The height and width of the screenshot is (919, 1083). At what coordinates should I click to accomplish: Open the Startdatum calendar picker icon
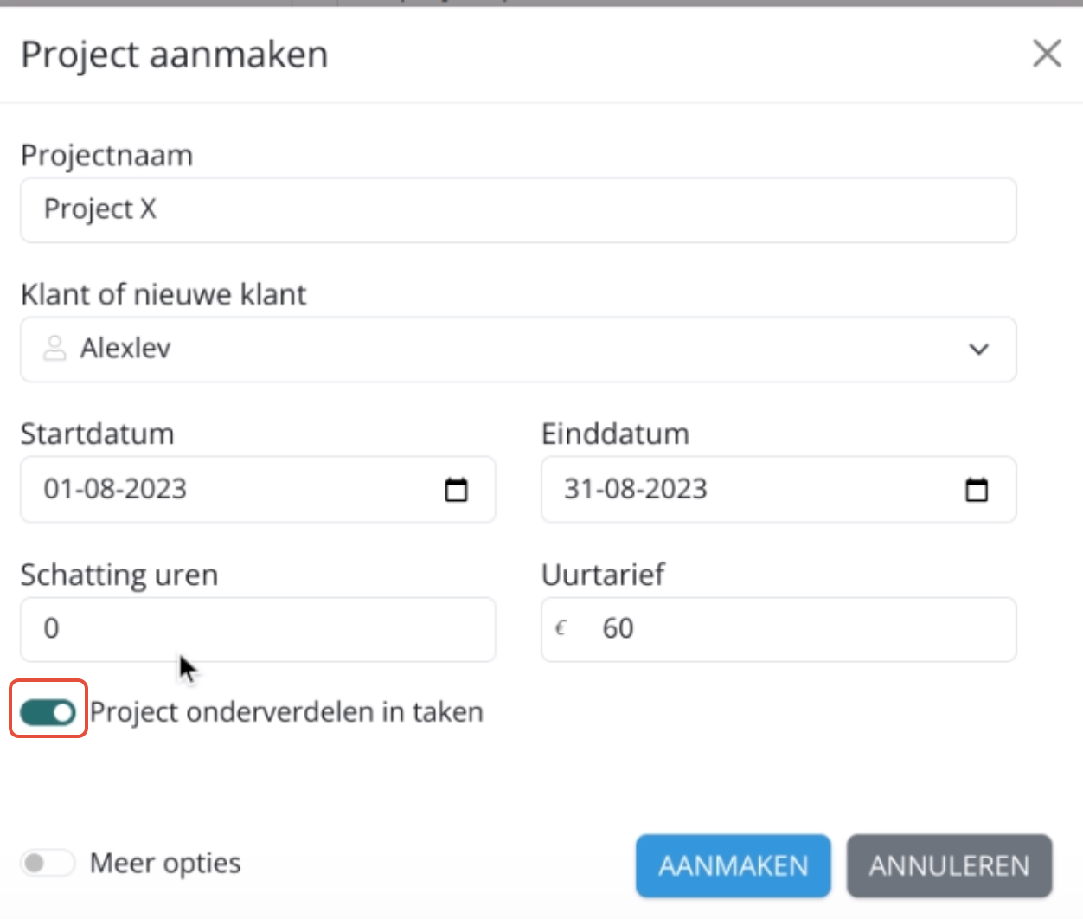point(456,490)
